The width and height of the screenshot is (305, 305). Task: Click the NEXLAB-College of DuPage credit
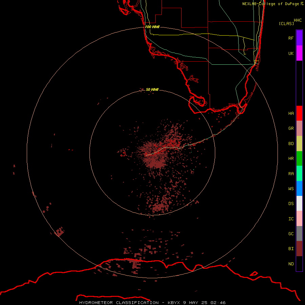[271, 4]
